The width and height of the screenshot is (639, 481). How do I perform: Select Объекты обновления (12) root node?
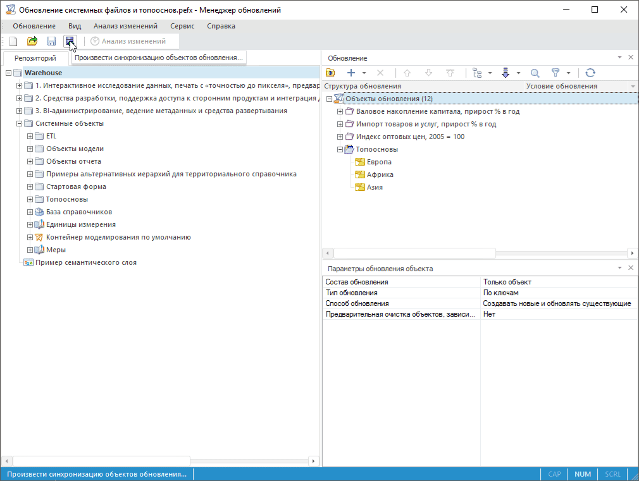point(389,99)
